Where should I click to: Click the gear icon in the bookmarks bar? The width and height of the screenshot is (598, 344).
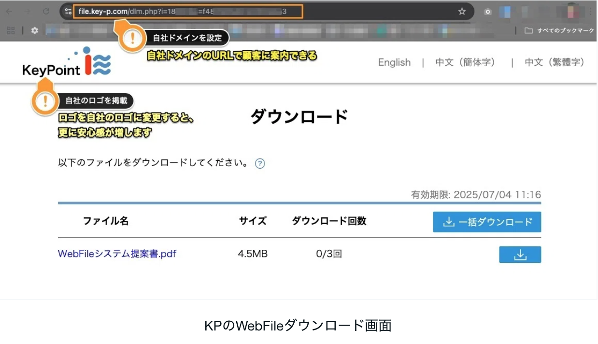pos(34,30)
